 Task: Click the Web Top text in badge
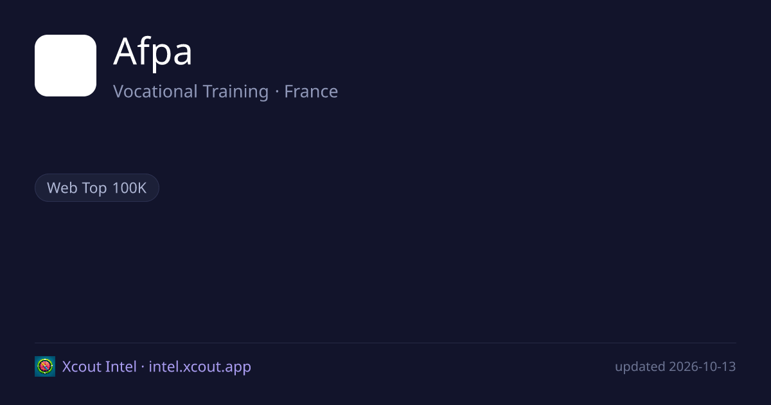[x=77, y=188]
